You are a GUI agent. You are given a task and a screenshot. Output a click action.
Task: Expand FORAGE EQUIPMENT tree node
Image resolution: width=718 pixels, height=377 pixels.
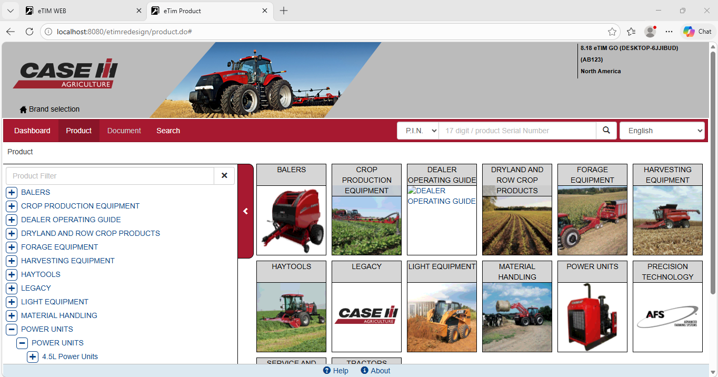pyautogui.click(x=12, y=247)
